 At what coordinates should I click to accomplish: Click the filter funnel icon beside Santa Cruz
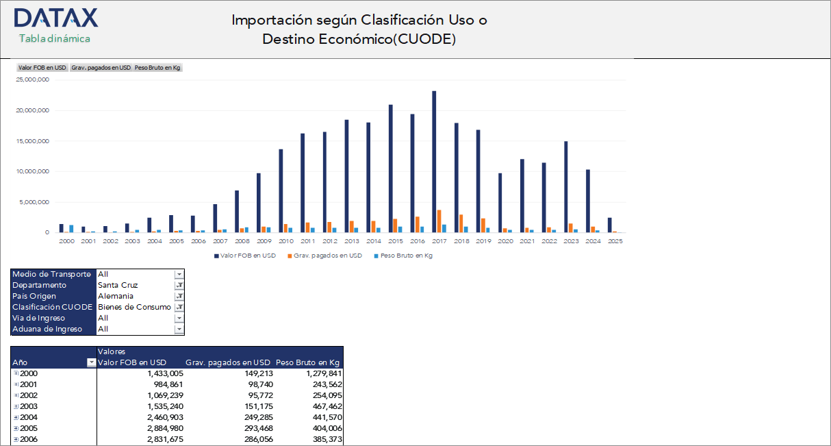(x=179, y=285)
